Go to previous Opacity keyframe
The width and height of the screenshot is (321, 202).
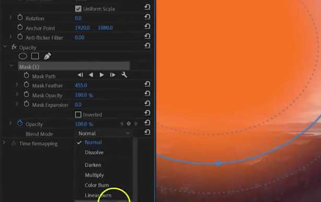coord(122,124)
